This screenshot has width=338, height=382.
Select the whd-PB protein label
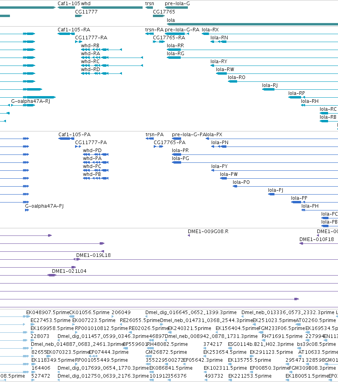tap(92, 174)
